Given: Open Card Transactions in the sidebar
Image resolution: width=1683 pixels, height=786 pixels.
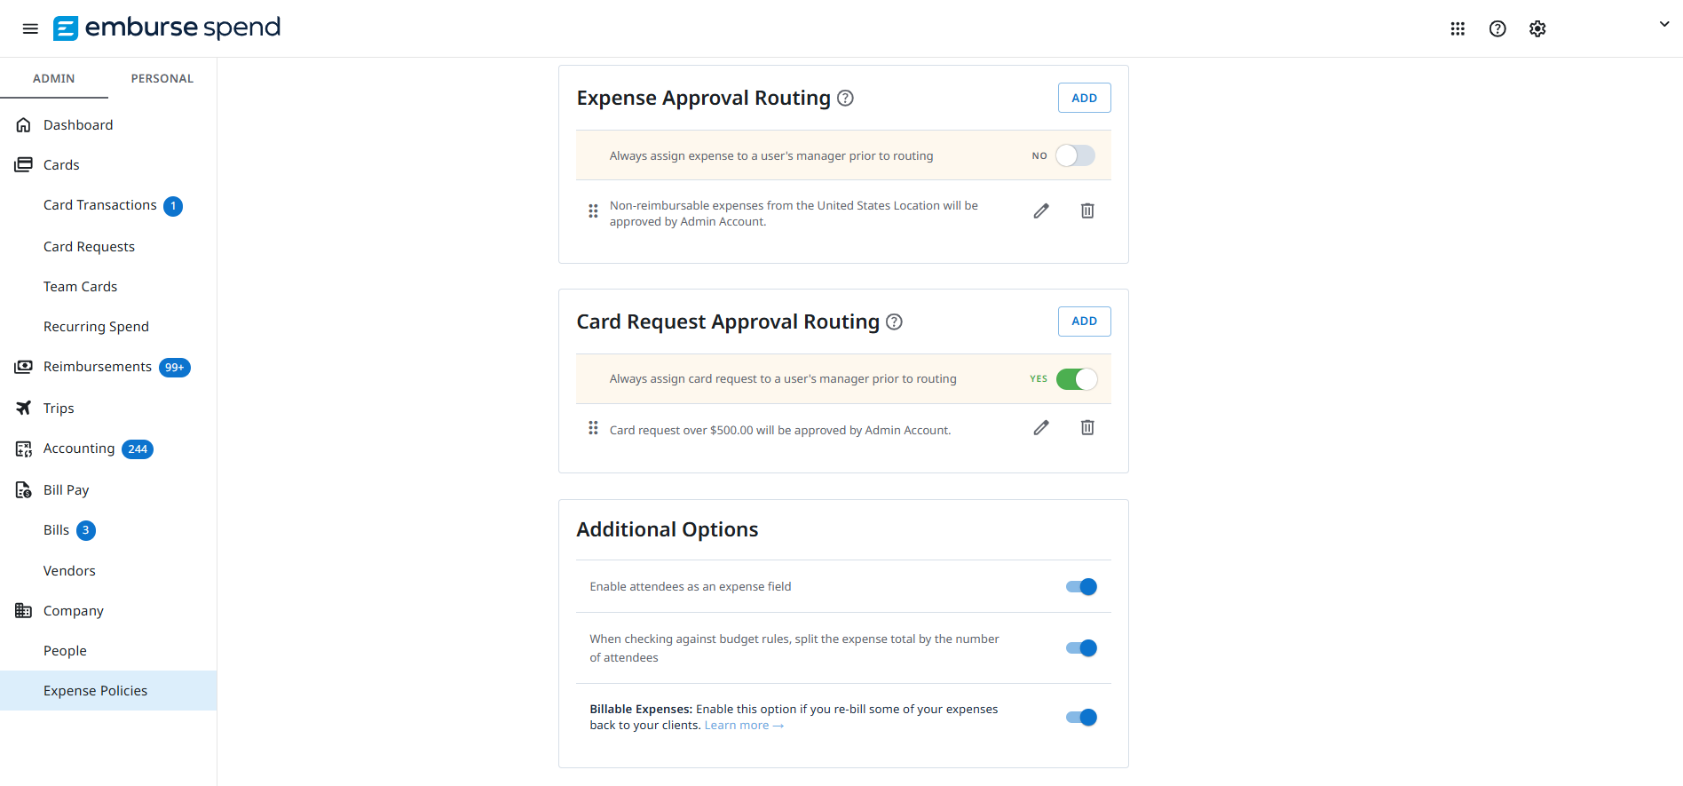Looking at the screenshot, I should coord(100,204).
